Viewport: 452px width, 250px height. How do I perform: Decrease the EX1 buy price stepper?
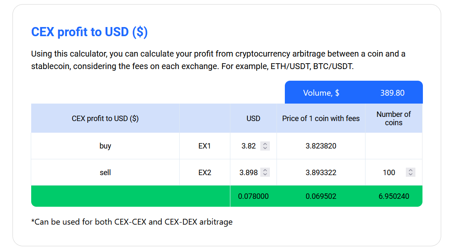point(265,148)
